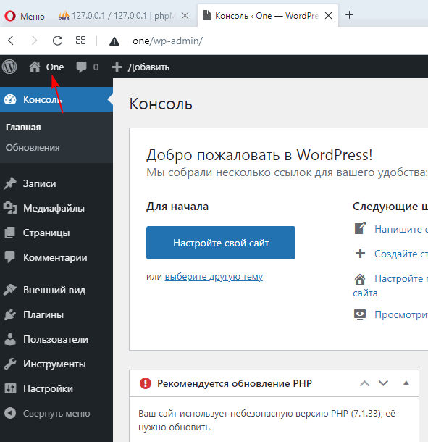Click the Пользователи user icon
This screenshot has height=442, width=428.
(10, 339)
